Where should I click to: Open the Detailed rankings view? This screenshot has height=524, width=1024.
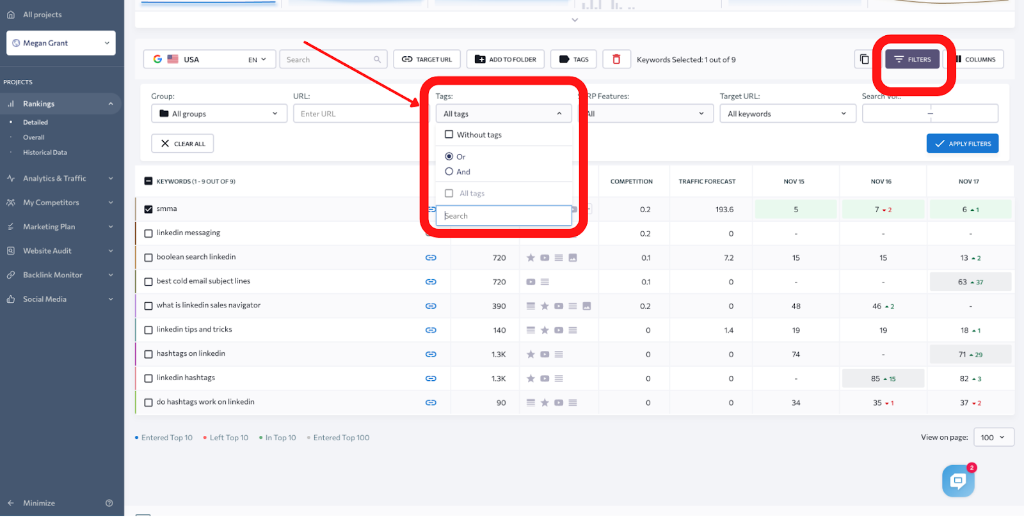click(x=35, y=123)
